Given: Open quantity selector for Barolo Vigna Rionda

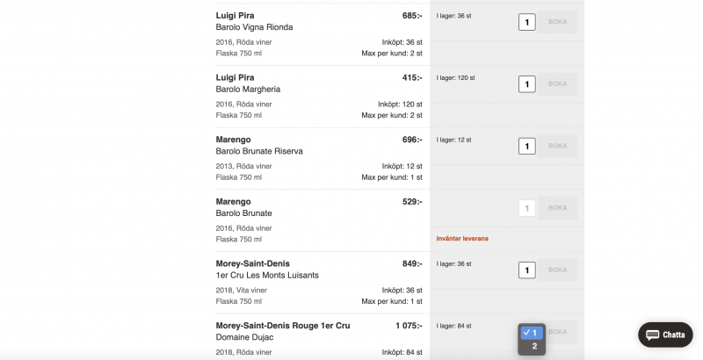Looking at the screenshot, I should point(526,22).
